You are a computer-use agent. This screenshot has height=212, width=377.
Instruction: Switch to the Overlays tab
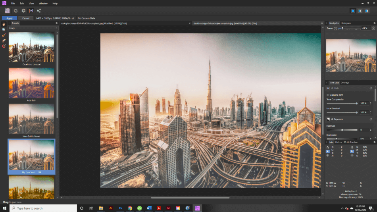point(345,83)
